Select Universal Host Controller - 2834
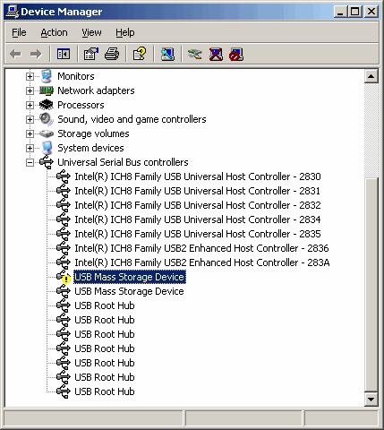This screenshot has width=384, height=430. [198, 219]
